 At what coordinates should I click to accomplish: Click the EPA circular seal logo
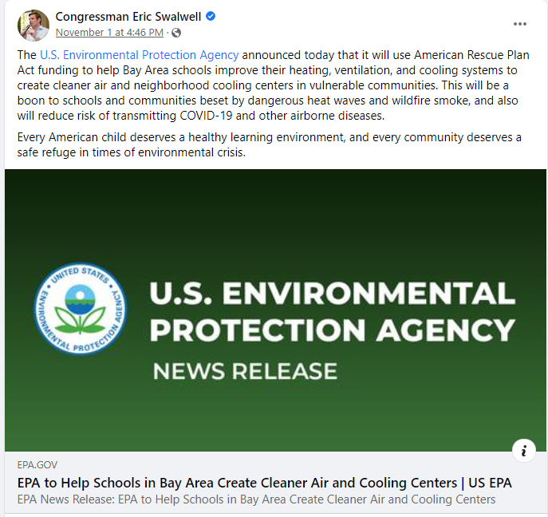81,310
